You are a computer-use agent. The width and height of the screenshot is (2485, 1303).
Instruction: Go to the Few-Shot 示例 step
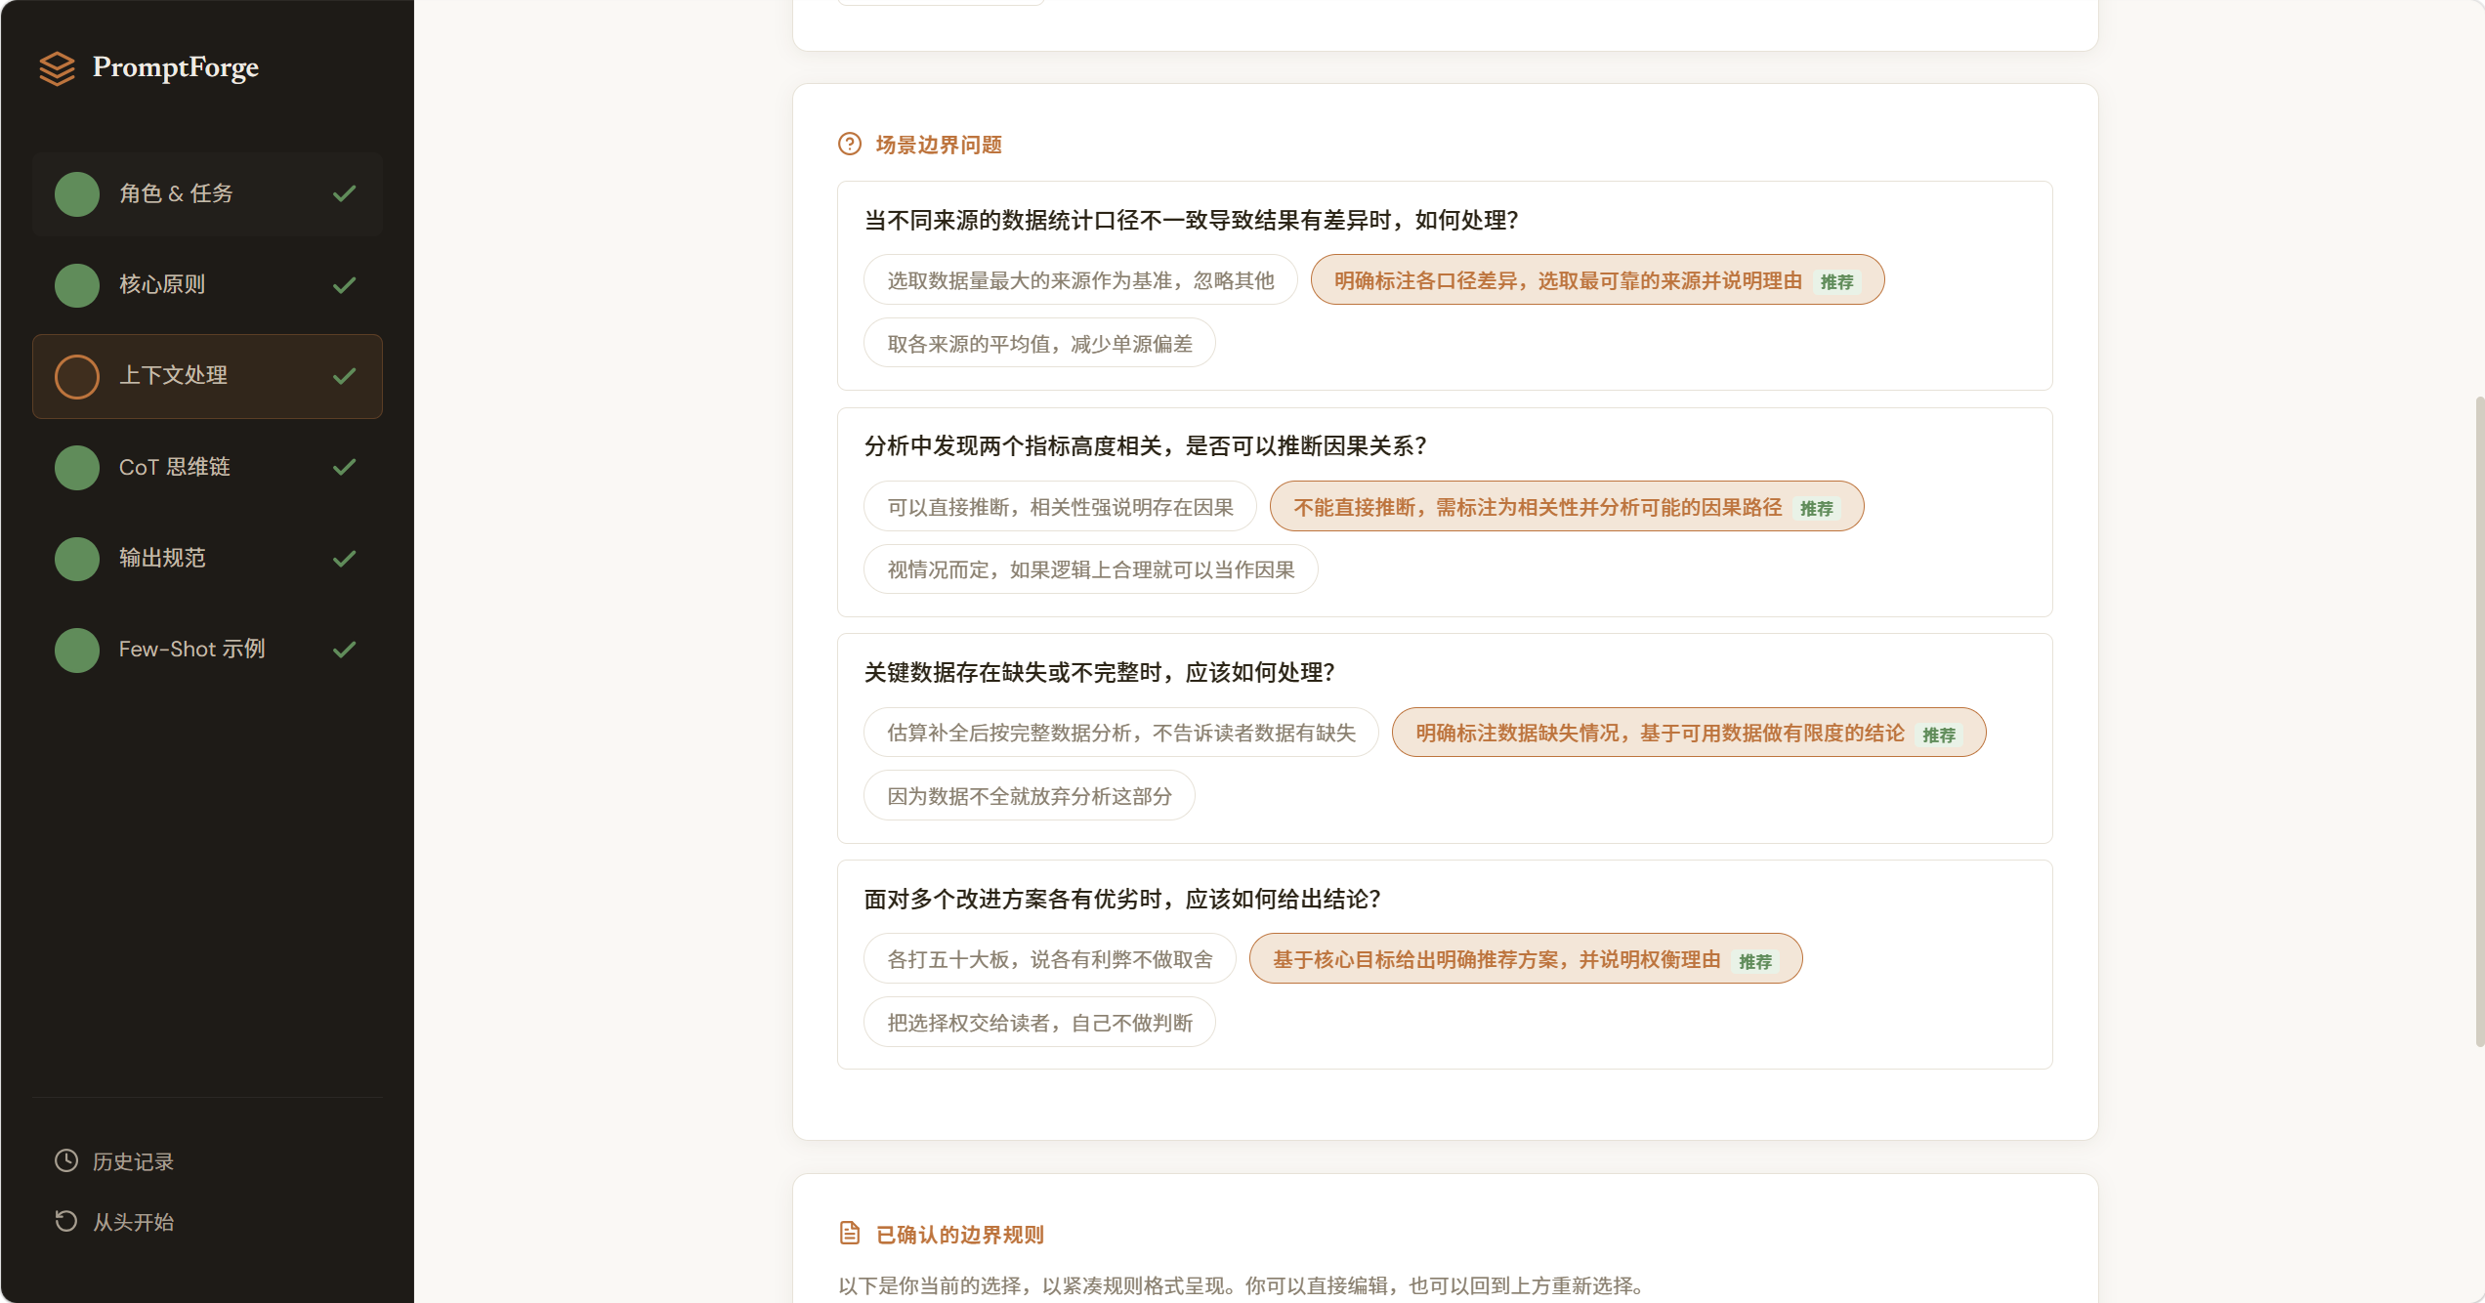(x=207, y=650)
